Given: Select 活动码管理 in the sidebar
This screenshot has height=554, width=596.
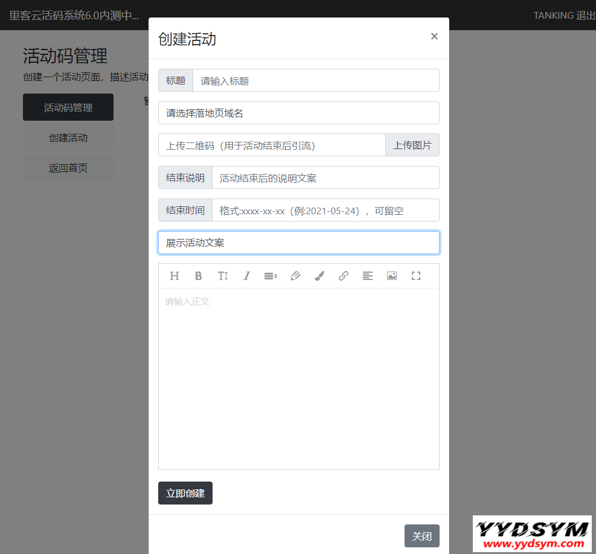Looking at the screenshot, I should tap(68, 107).
